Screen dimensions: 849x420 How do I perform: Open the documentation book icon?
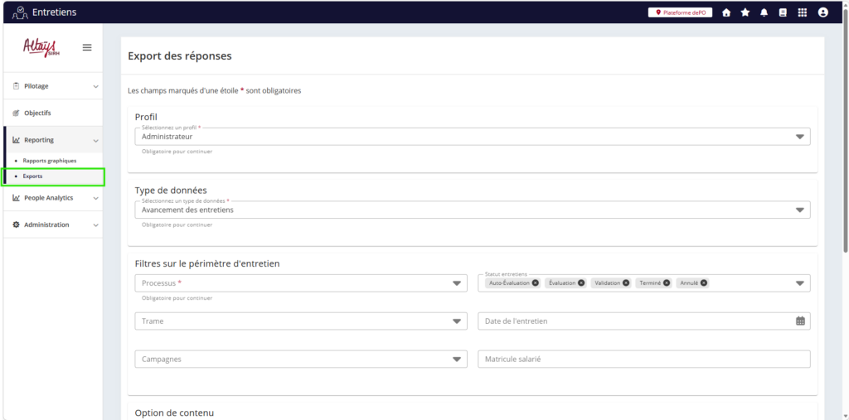pos(783,12)
